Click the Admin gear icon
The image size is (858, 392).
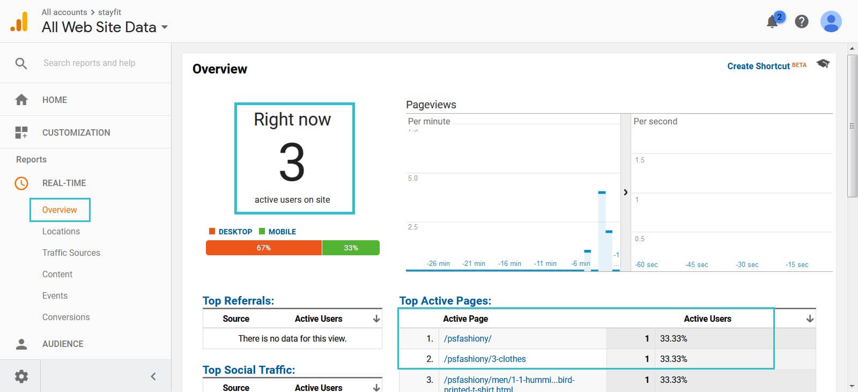21,376
